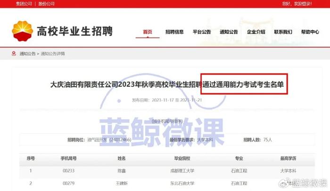Image resolution: width=330 pixels, height=191 pixels.
Task: Click 石油工程 in the 东北石油大学 row
Action: point(239,183)
